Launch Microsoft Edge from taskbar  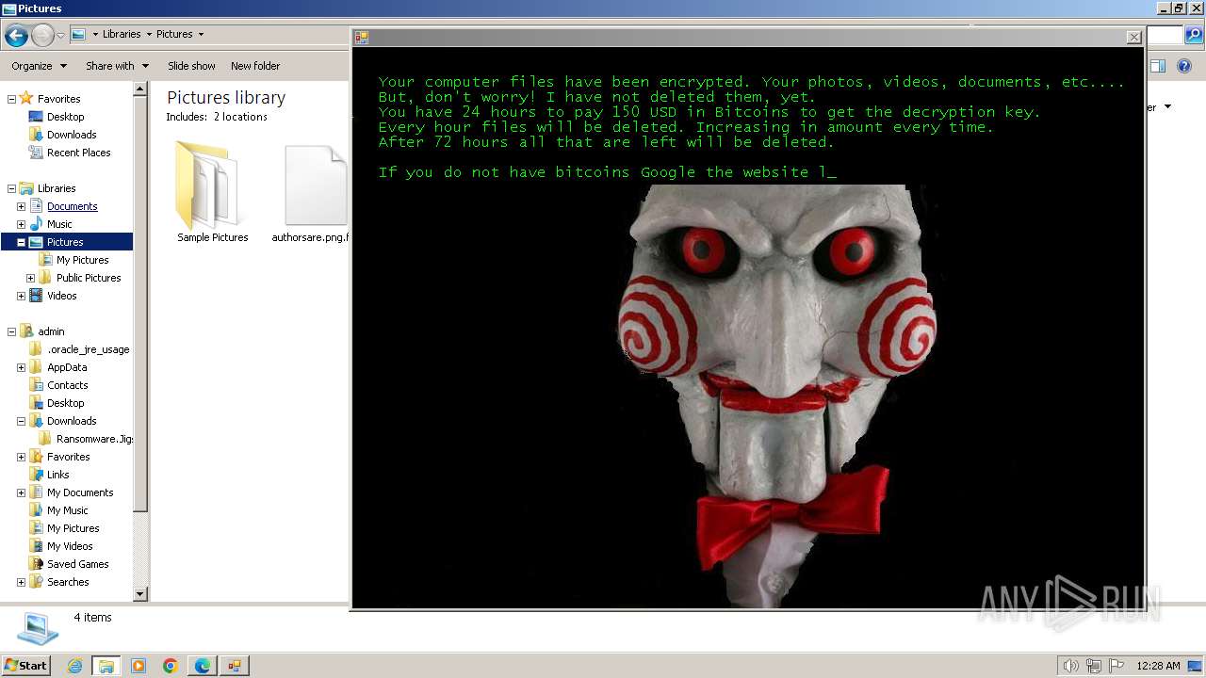[x=203, y=666]
